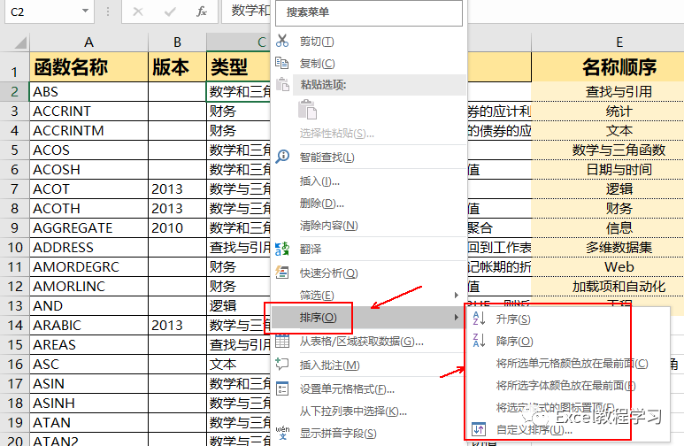Image resolution: width=684 pixels, height=446 pixels.
Task: Click the Translate icon
Action: tap(282, 249)
